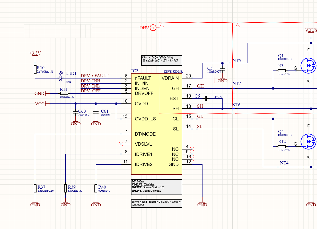The width and height of the screenshot is (317, 229).
Task: Select the VCC power port
Action: point(40,104)
